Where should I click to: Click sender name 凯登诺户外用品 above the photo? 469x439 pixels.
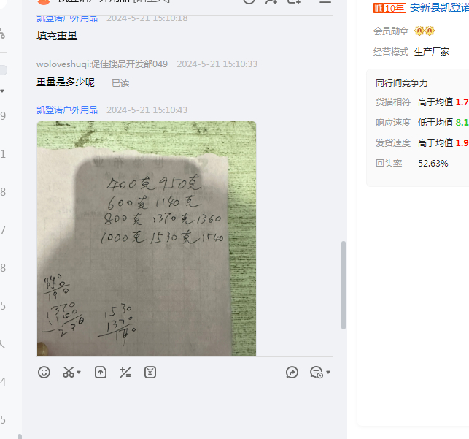pos(67,110)
